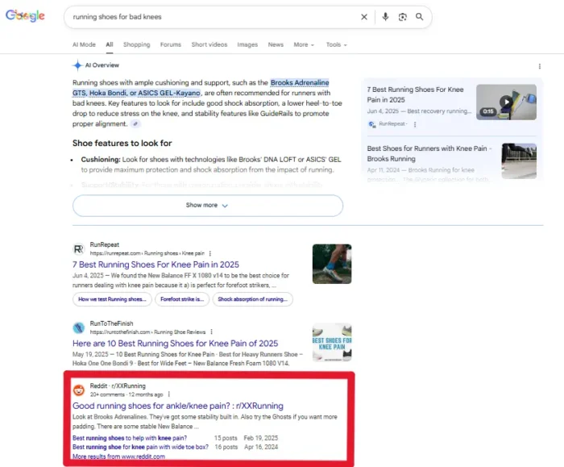Click the runtothefinish.com breadcrumb URL
This screenshot has height=467, width=564.
pyautogui.click(x=147, y=332)
